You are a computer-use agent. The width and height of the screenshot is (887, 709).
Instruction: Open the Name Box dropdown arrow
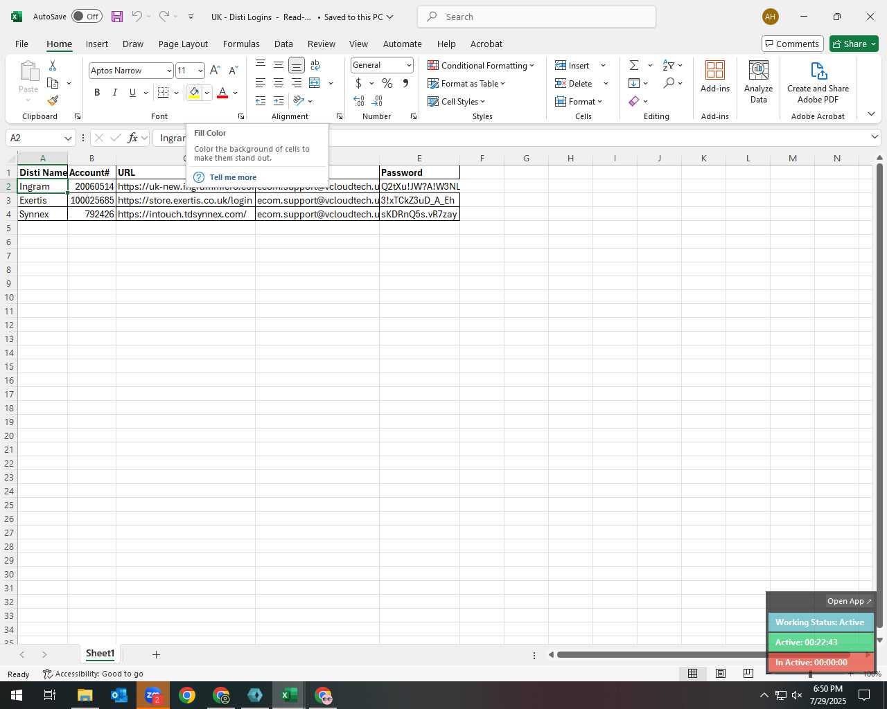(x=68, y=138)
